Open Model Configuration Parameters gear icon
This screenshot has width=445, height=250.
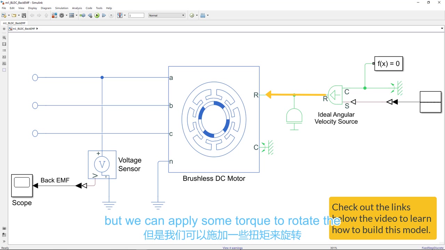62,15
